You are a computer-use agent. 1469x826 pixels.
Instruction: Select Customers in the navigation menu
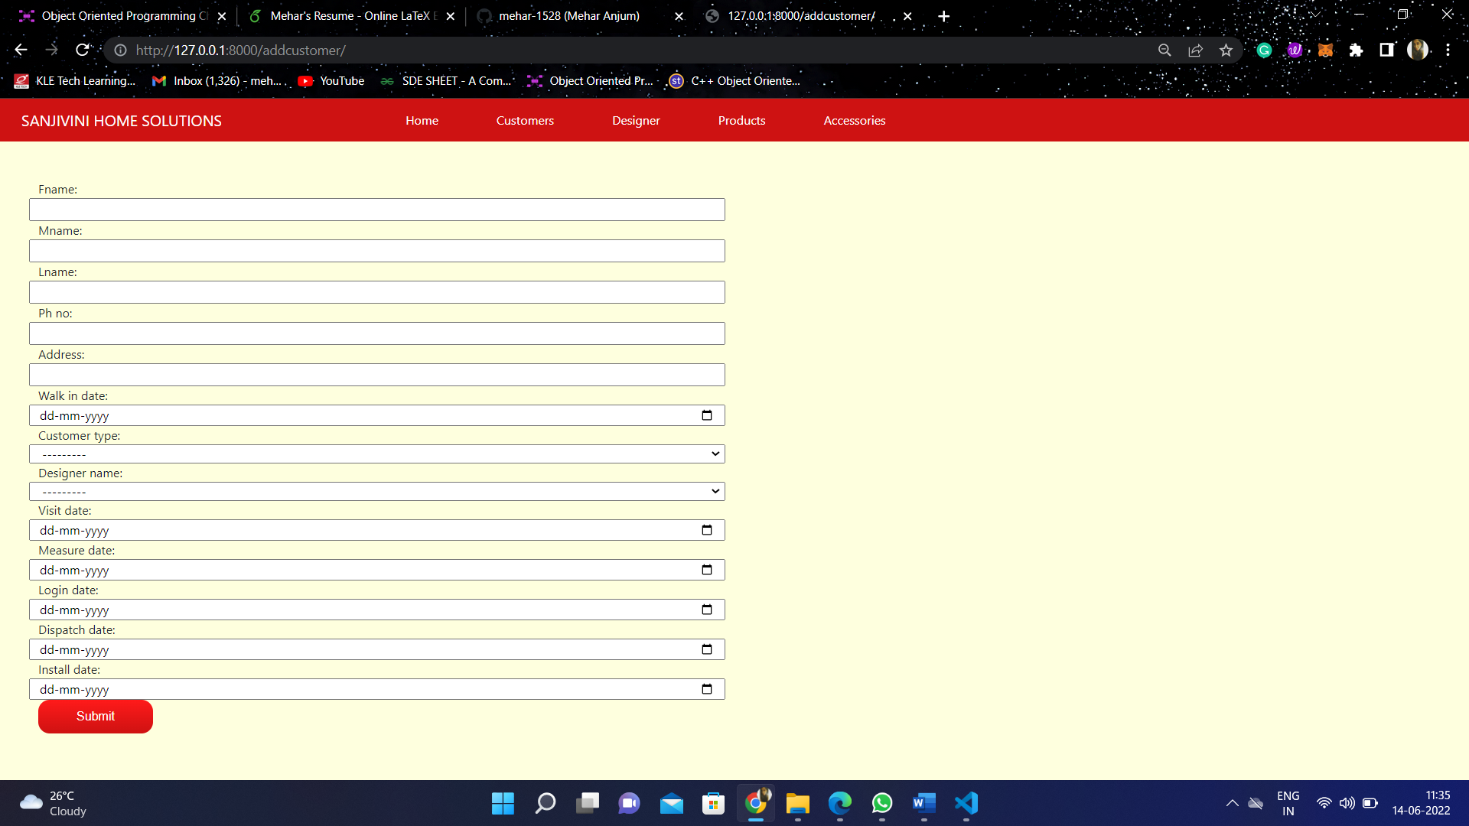point(525,120)
